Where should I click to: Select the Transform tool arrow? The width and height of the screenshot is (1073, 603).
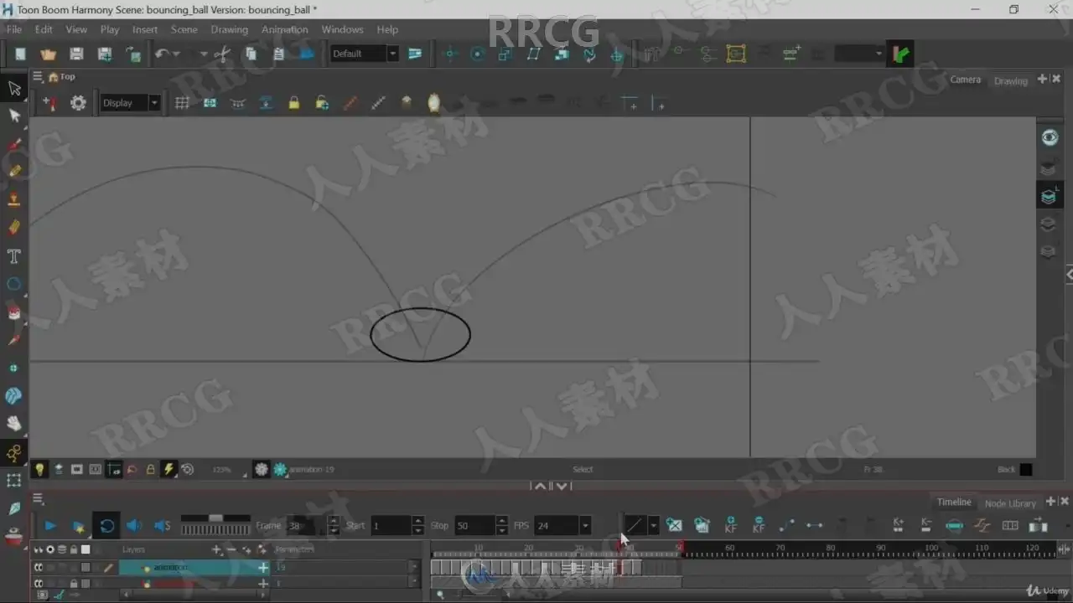pyautogui.click(x=14, y=88)
